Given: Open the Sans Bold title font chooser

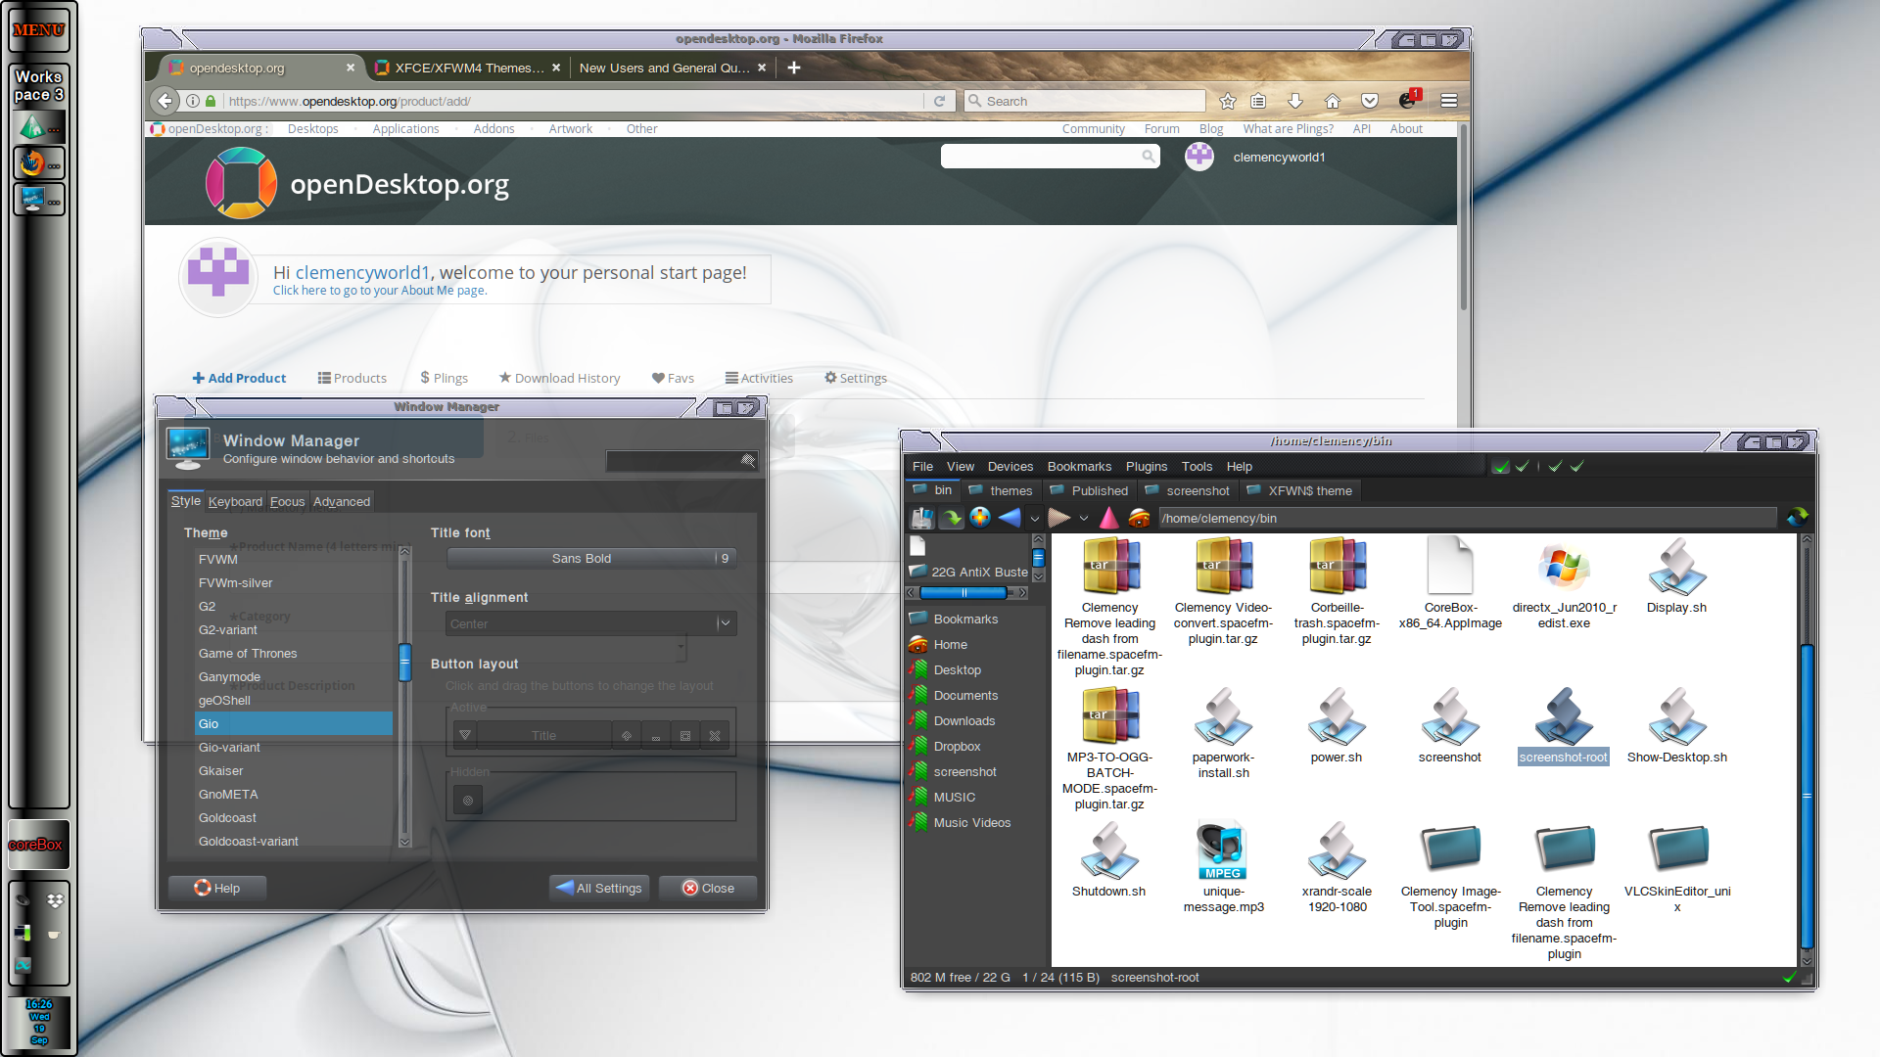Looking at the screenshot, I should [591, 558].
